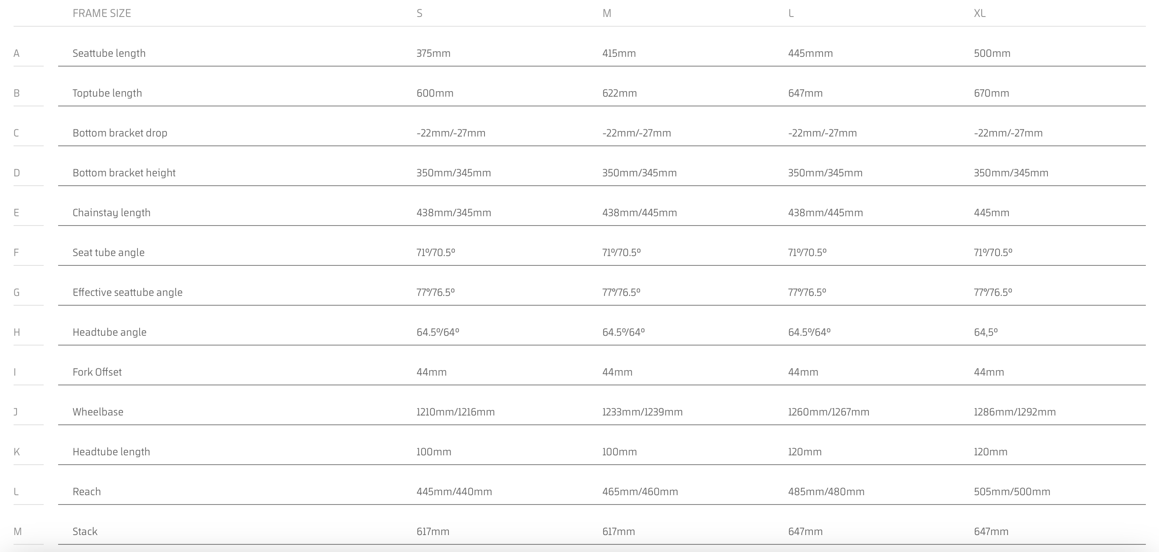The width and height of the screenshot is (1159, 552).
Task: Click the Effective seattube angle label
Action: [x=127, y=293]
